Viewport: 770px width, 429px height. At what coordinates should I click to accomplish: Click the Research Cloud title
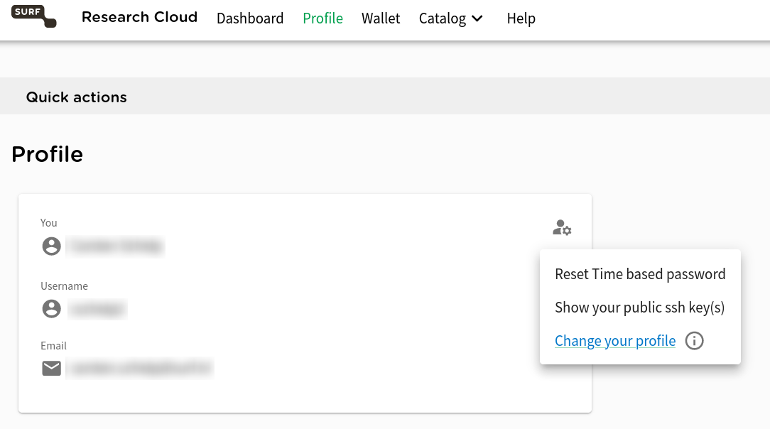[139, 17]
